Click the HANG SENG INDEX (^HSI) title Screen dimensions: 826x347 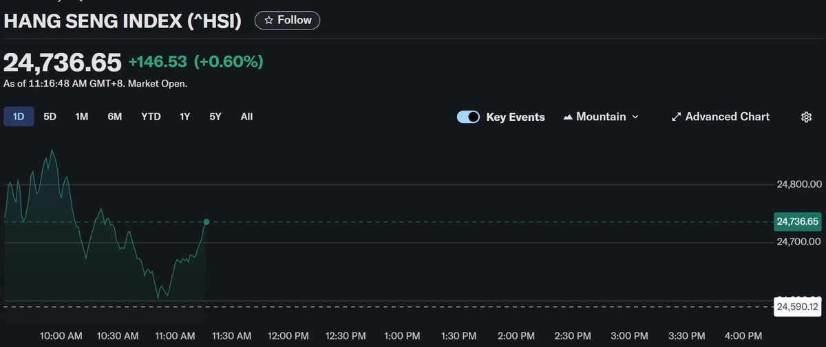click(123, 21)
